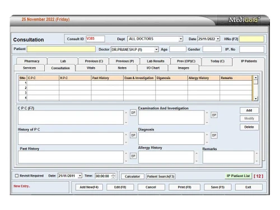280x210 pixels.
Task: Open the revisit Date 21/11/2011 dropdown
Action: [x=80, y=176]
